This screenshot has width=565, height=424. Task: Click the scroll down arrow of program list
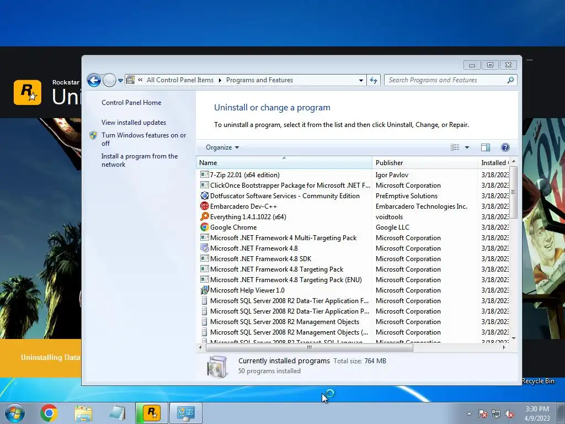pos(514,338)
